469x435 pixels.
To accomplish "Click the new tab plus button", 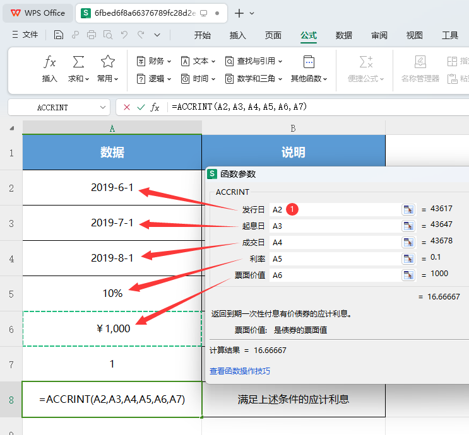I will (239, 13).
